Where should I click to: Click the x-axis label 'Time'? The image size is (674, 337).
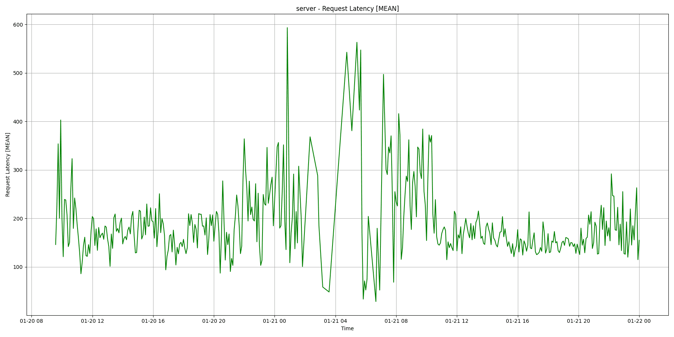click(x=347, y=329)
